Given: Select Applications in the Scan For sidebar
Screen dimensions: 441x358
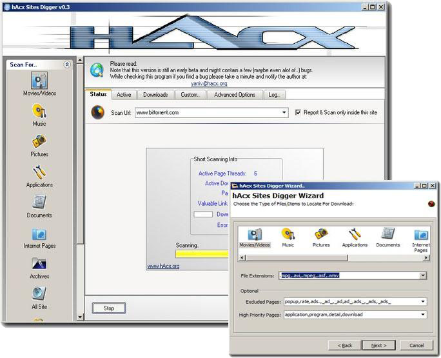Looking at the screenshot, I should click(x=39, y=176).
